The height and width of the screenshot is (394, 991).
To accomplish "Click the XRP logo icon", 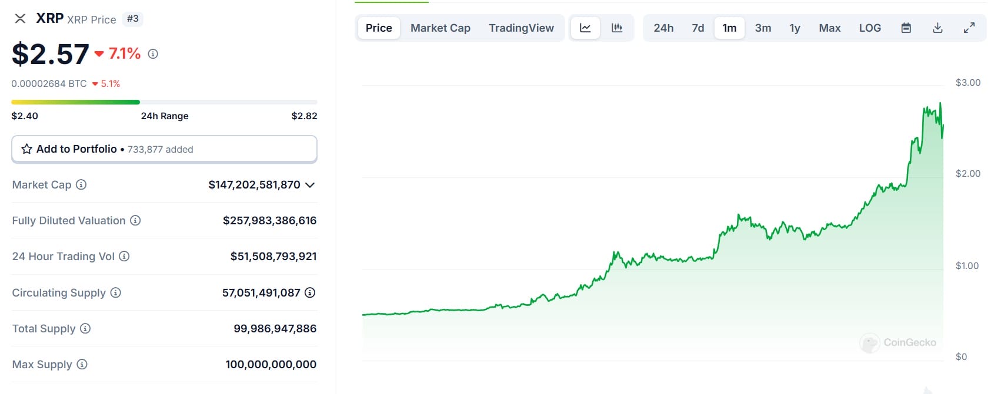I will point(20,19).
